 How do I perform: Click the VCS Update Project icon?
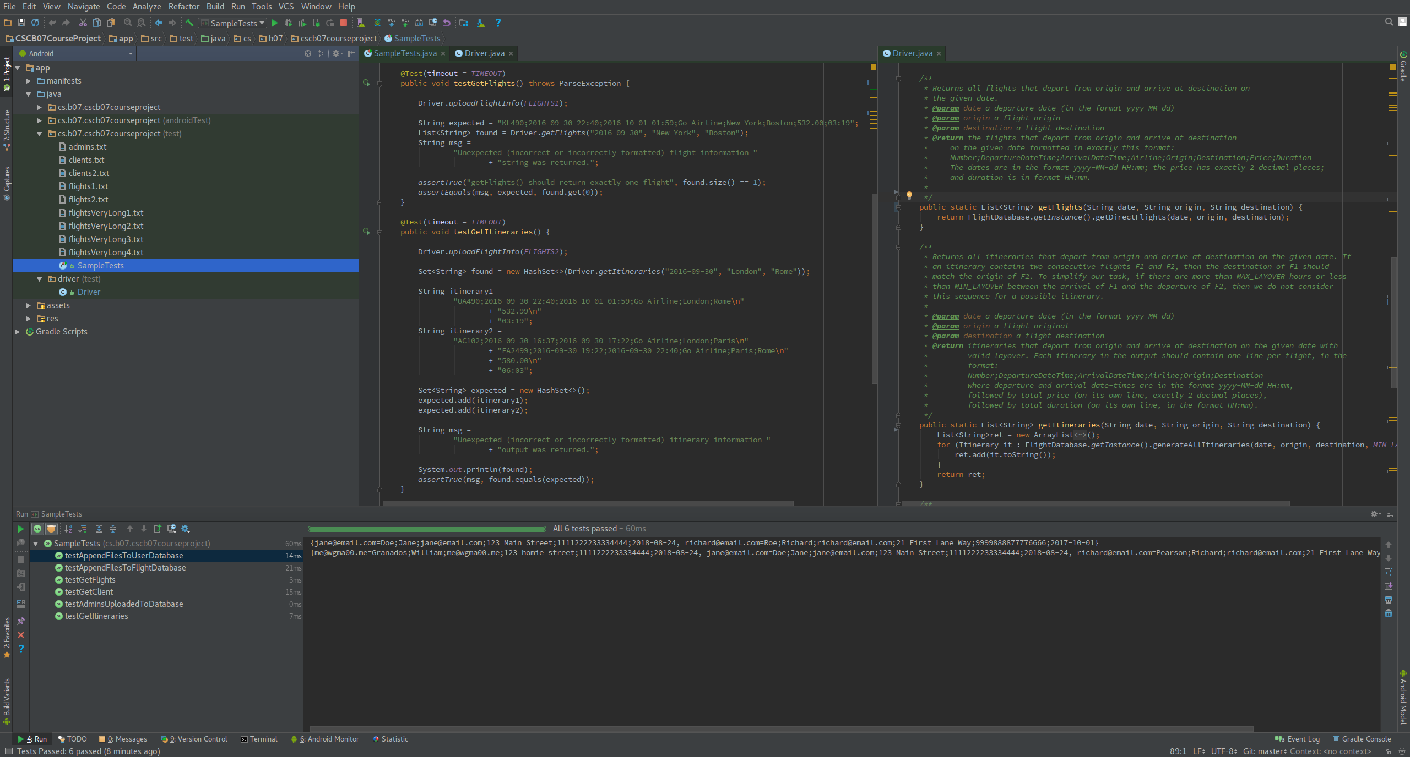coord(392,23)
